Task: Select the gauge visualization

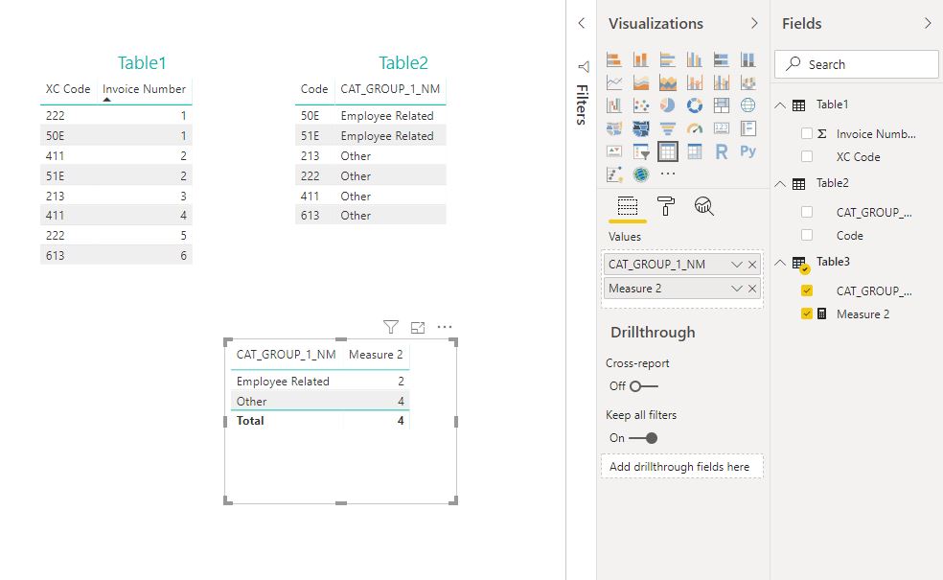Action: pos(695,128)
